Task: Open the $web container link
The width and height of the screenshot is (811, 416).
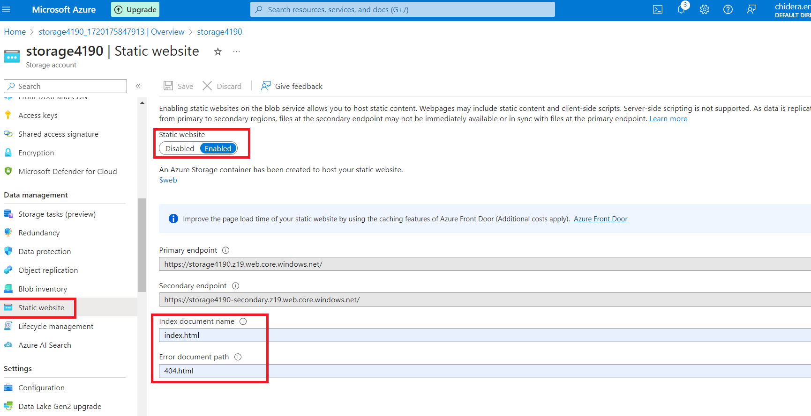Action: [168, 180]
